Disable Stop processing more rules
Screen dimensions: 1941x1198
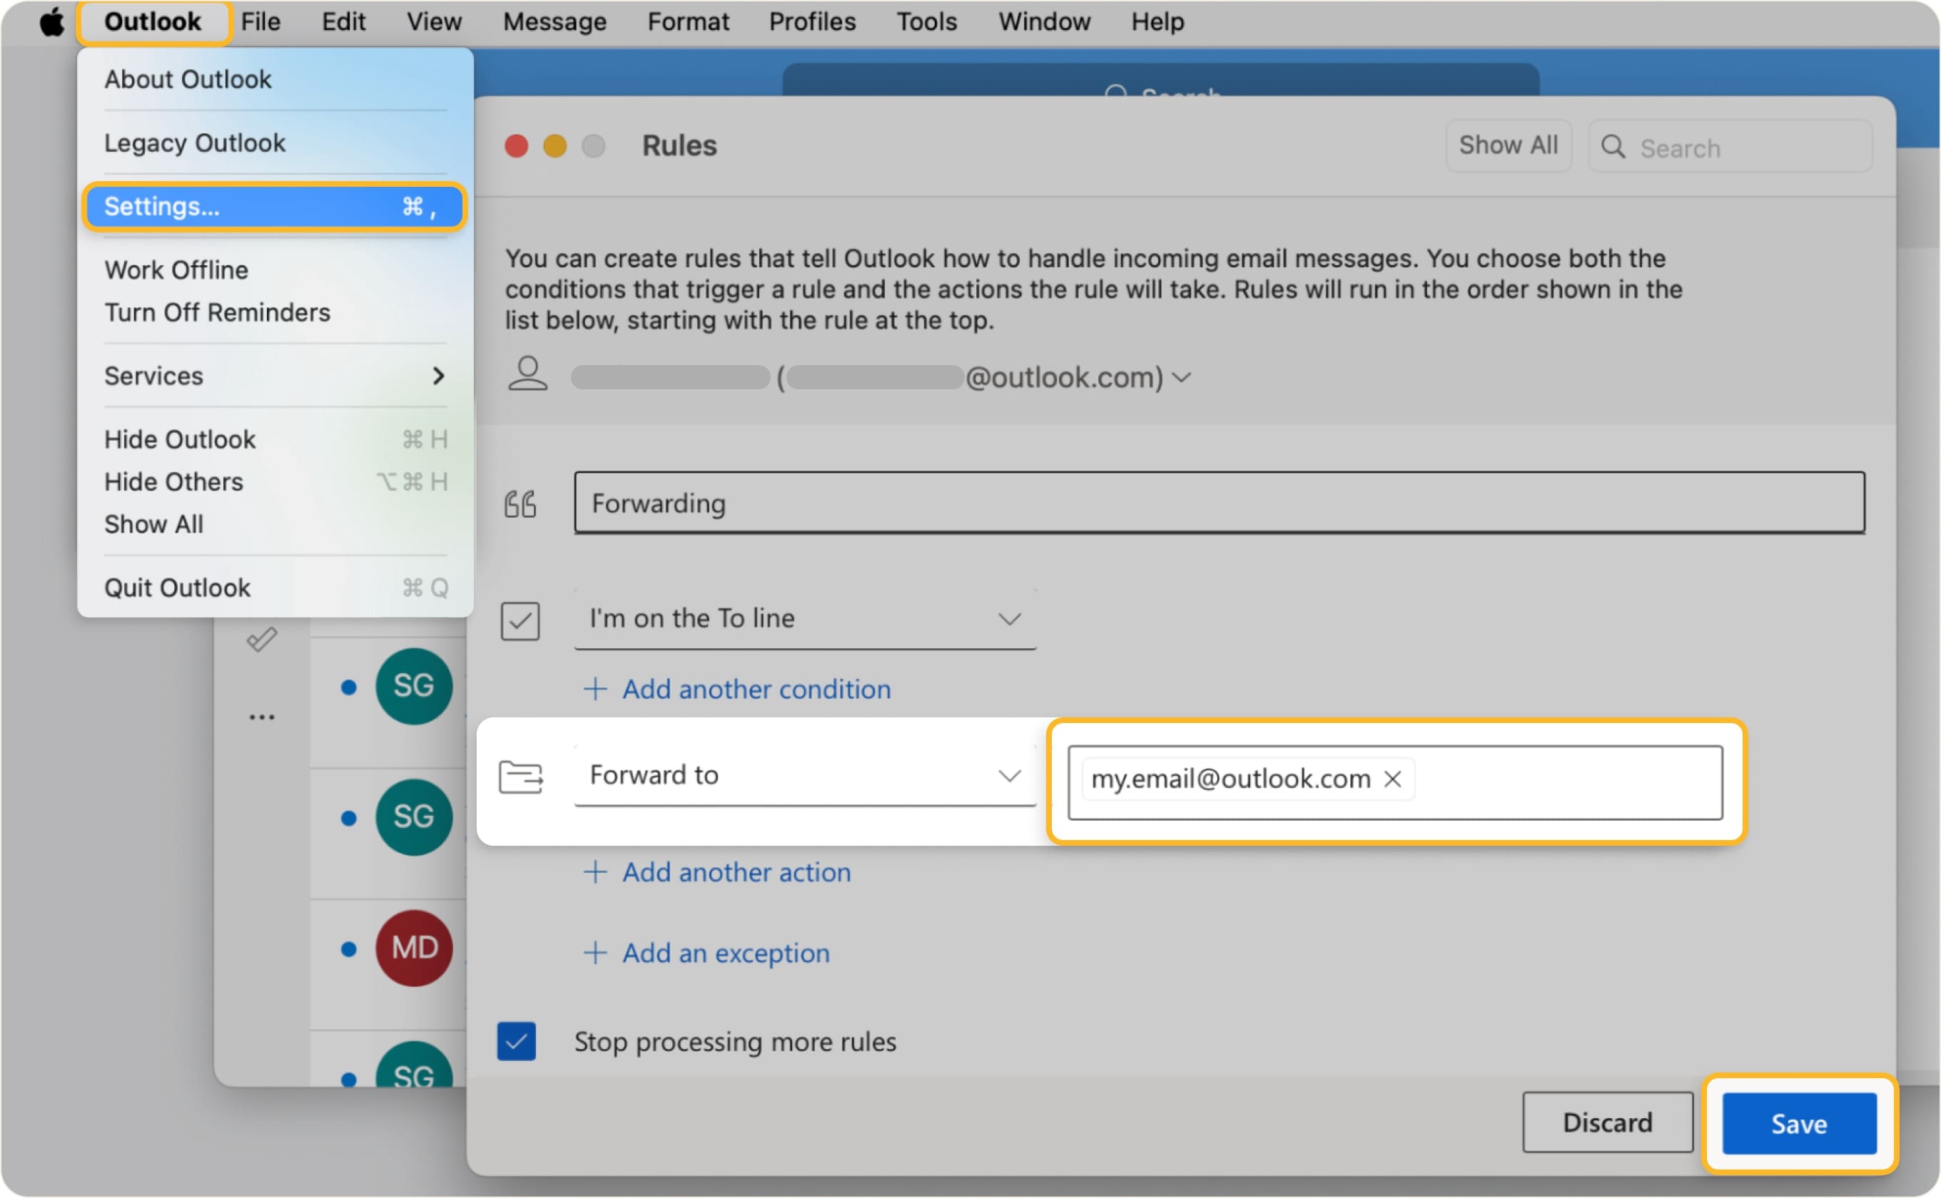[x=517, y=1041]
